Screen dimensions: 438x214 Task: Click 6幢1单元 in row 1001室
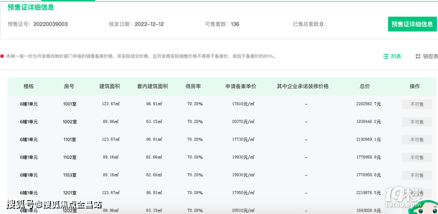[x=29, y=104]
